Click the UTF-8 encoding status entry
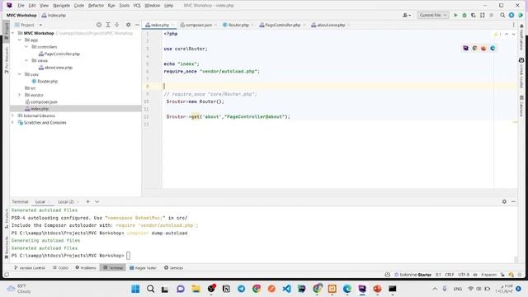528x297 pixels. 464,275
